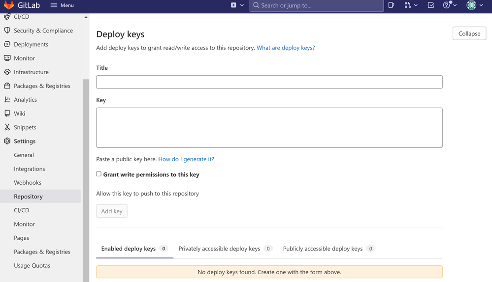Open Wiki in sidebar
Viewport: 492px width, 282px height.
20,113
